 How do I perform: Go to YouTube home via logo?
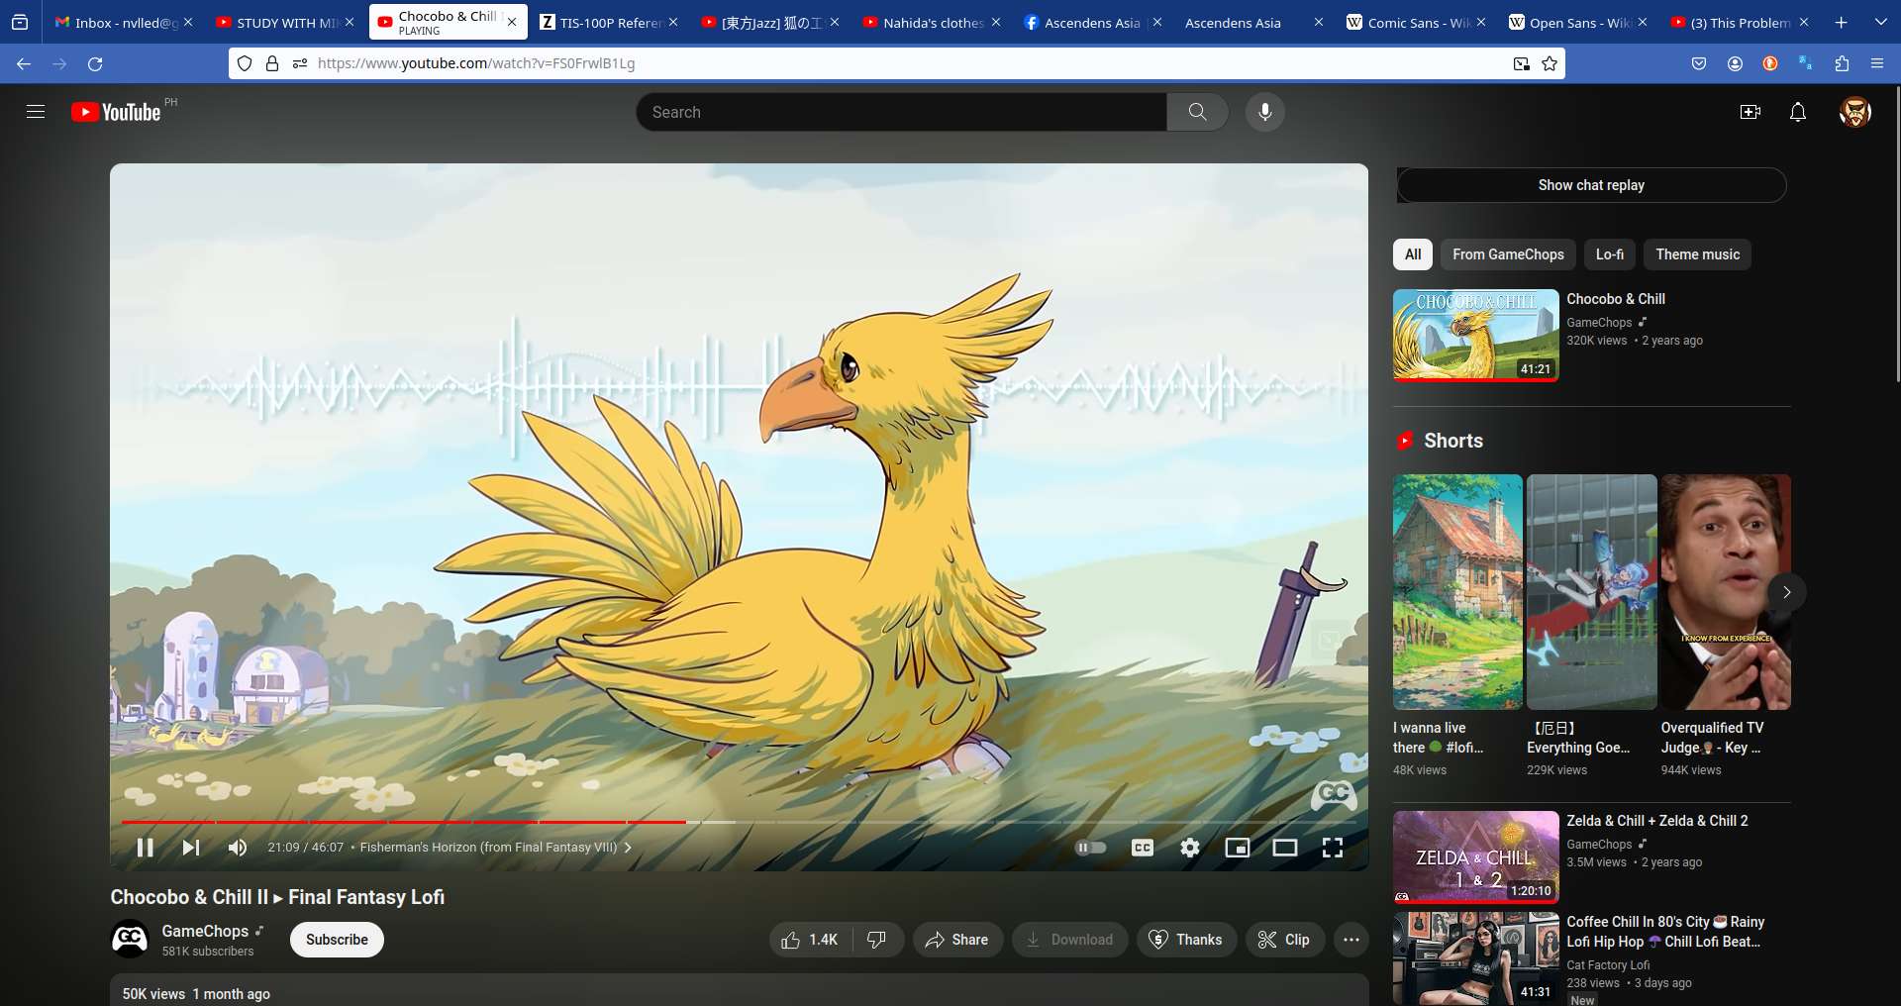point(116,112)
